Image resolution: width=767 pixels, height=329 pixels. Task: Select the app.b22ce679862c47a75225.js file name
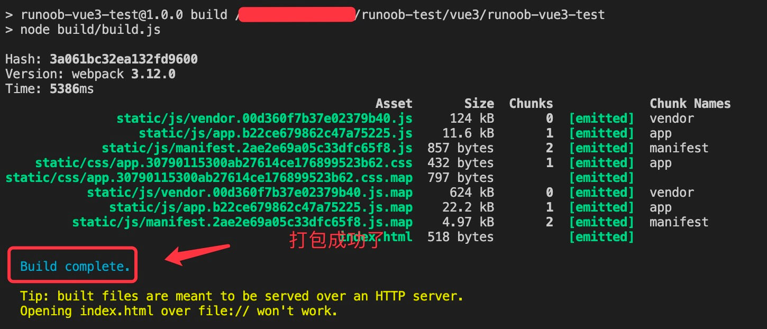[x=275, y=133]
